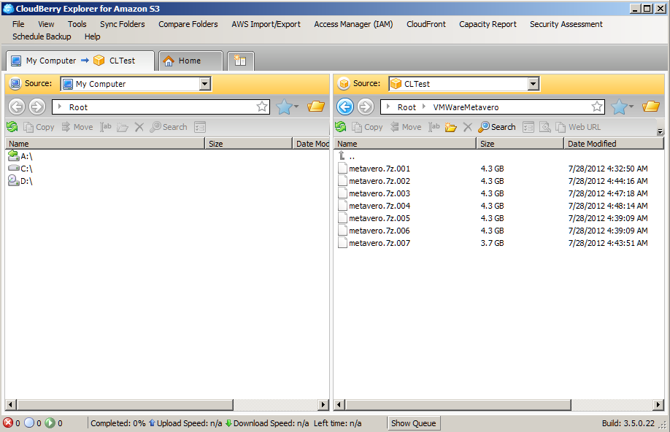
Task: Bookmark VMWareMetavero path with star outline
Action: tap(597, 107)
